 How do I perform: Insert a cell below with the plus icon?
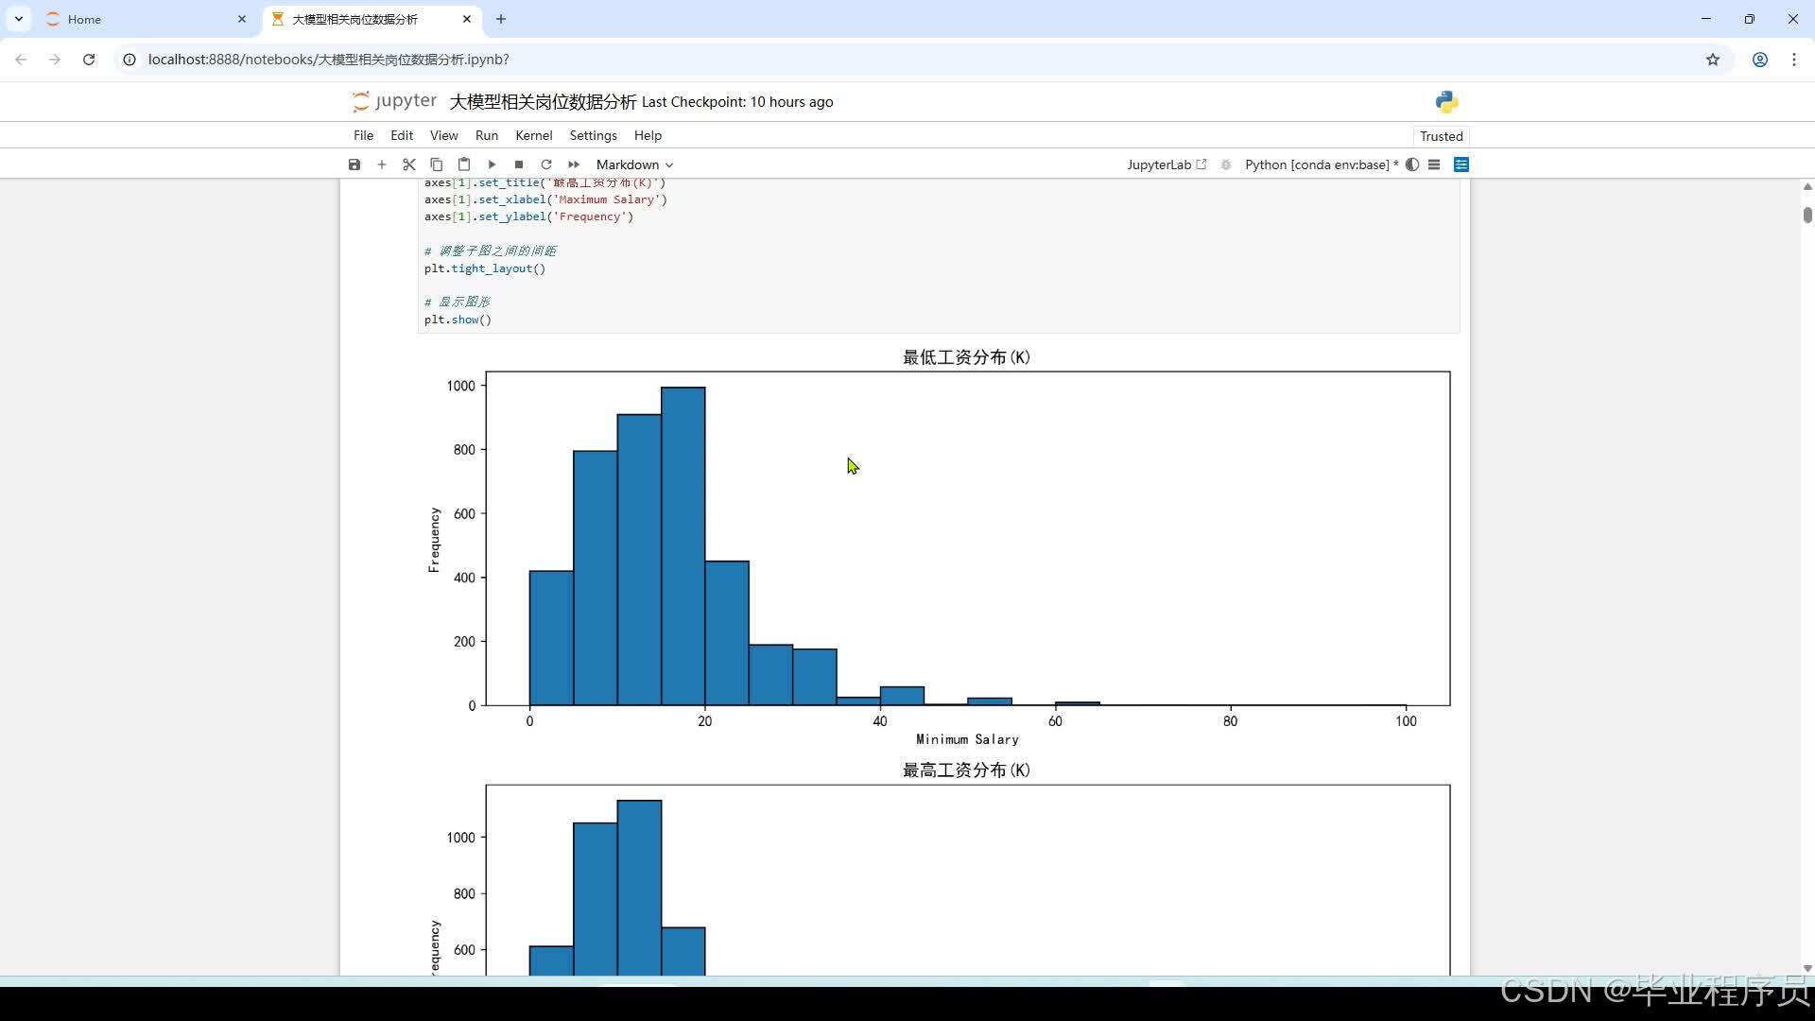click(x=382, y=164)
